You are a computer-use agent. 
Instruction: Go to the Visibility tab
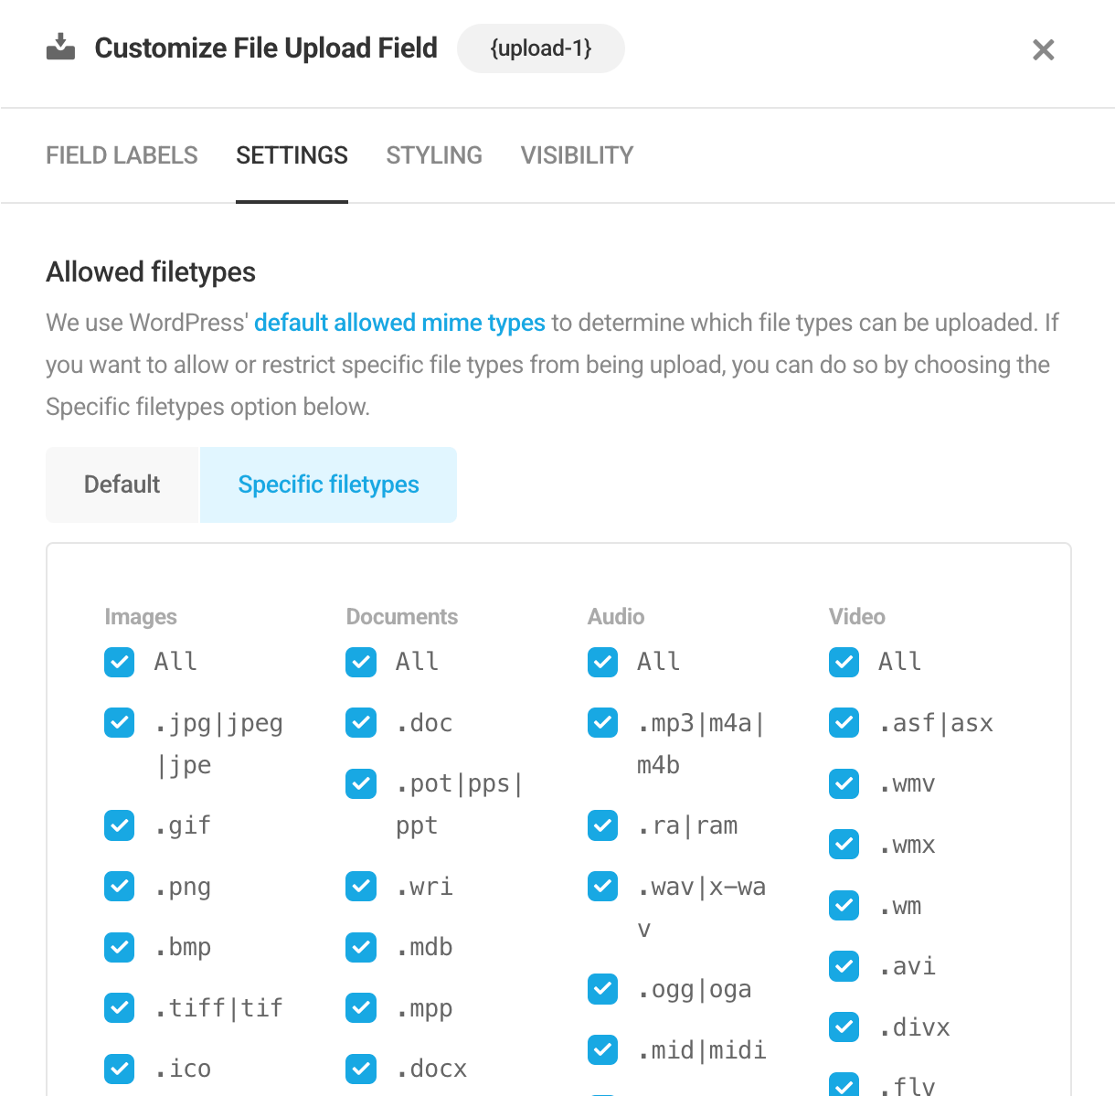click(x=577, y=155)
